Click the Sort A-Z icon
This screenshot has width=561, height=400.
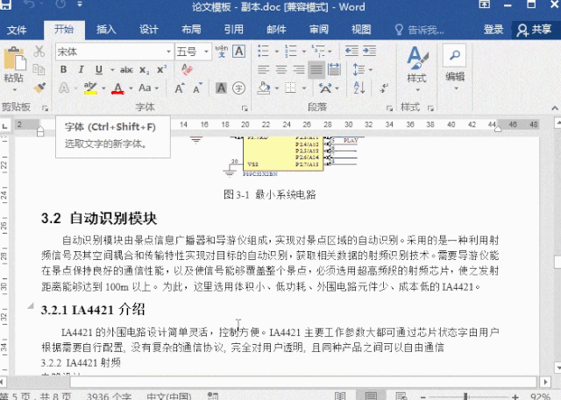point(359,88)
